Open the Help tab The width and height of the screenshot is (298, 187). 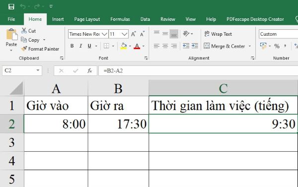coord(211,19)
